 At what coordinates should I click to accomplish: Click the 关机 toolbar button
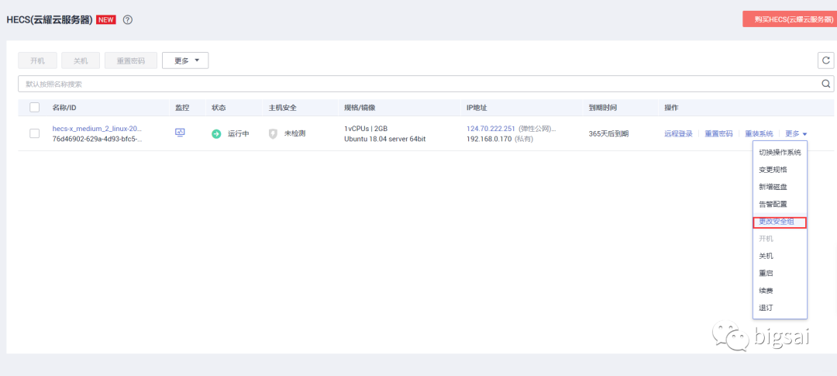81,60
